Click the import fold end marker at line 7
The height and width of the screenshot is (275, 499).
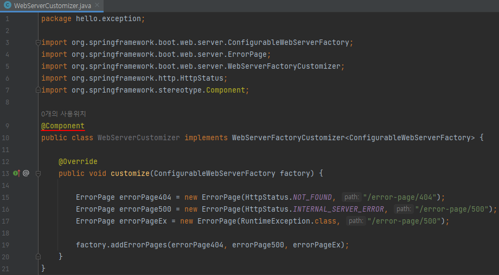[38, 90]
